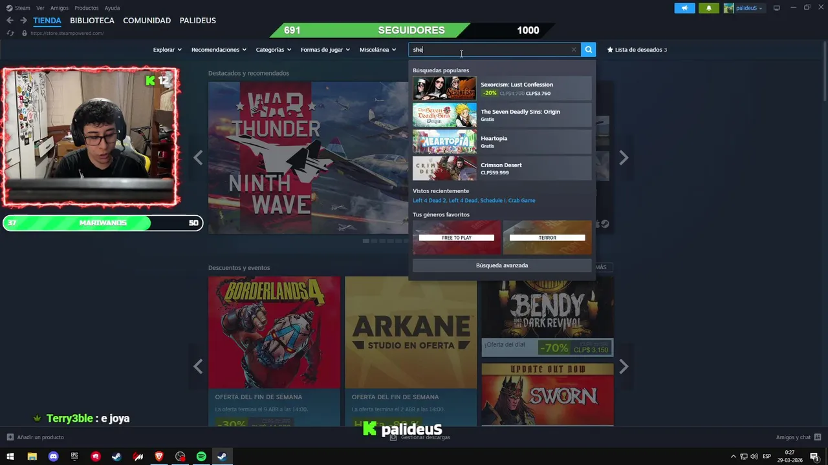Image resolution: width=828 pixels, height=465 pixels.
Task: Open Bendy and the Dark Revival deal
Action: click(547, 316)
